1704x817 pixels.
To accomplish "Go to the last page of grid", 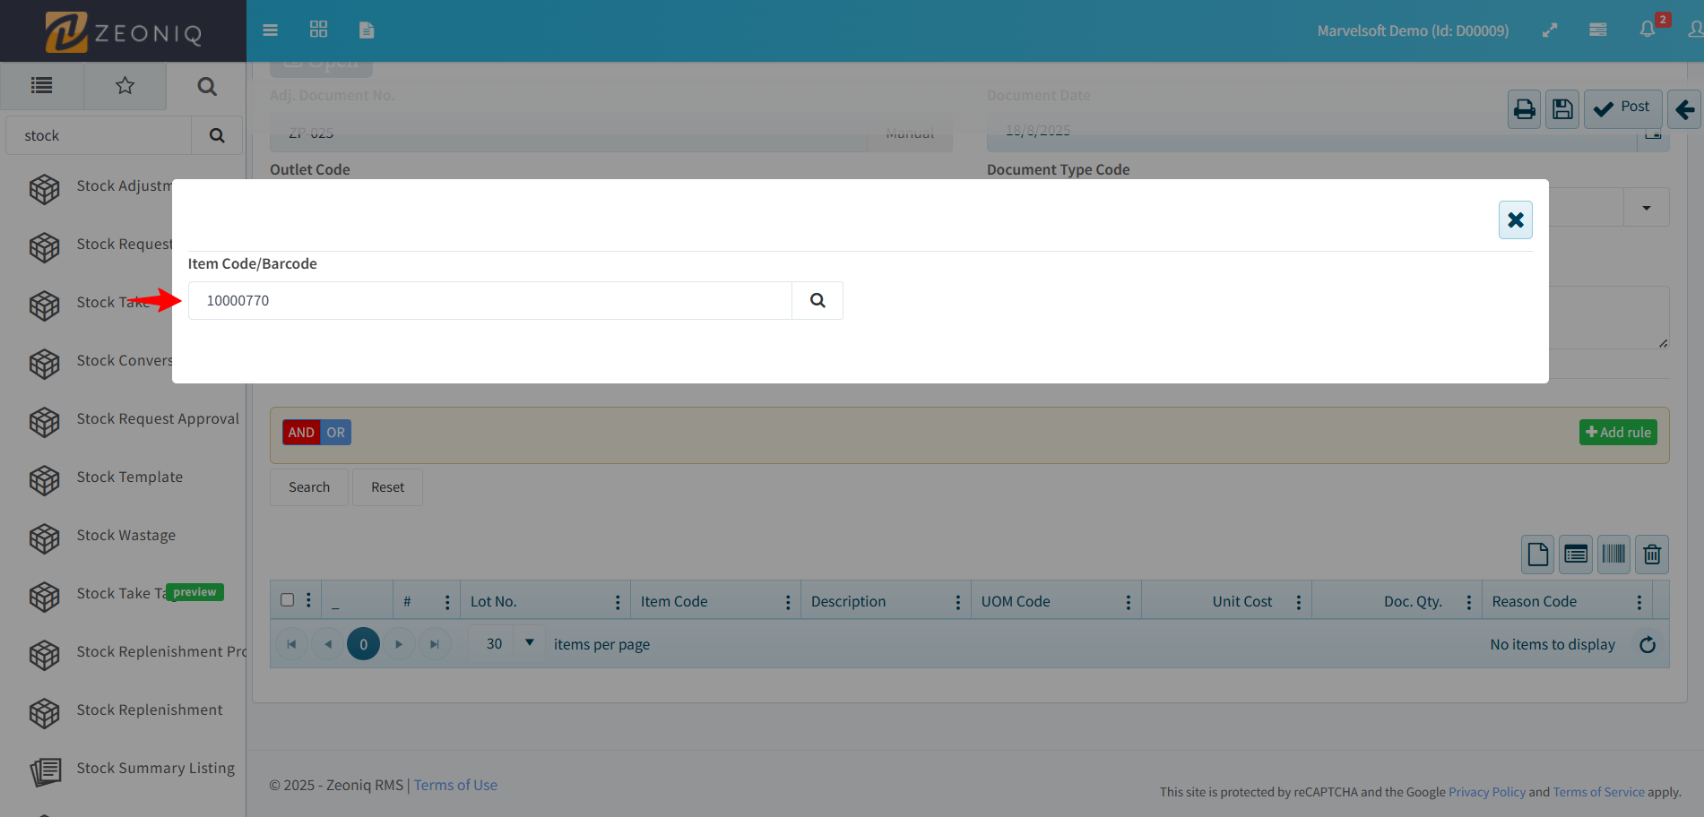I will pyautogui.click(x=435, y=644).
